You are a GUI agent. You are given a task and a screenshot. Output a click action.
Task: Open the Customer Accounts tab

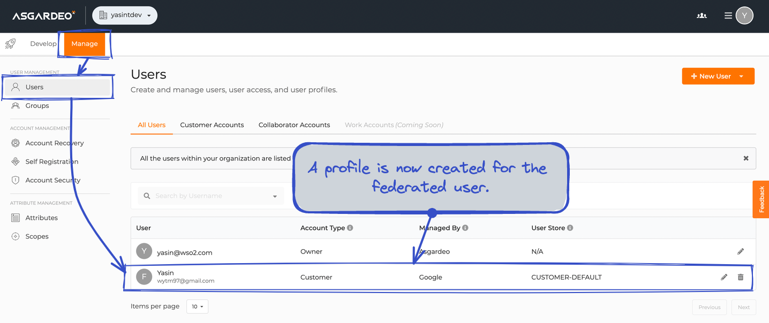point(212,125)
